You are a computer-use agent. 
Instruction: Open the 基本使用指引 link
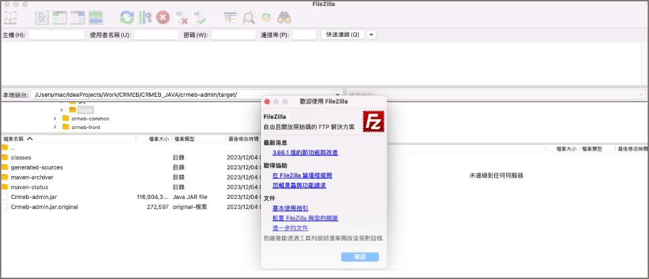click(x=291, y=208)
